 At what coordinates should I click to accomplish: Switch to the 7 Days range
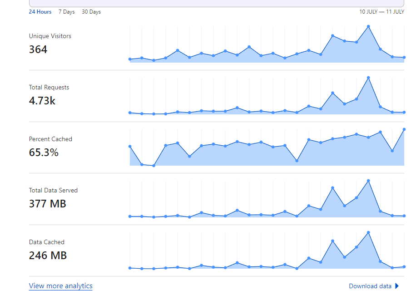67,12
